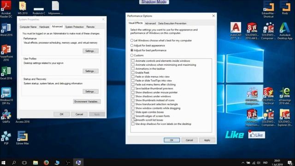The width and height of the screenshot is (295, 166).
Task: Open the Rodz desktop icon
Action: (285, 7)
